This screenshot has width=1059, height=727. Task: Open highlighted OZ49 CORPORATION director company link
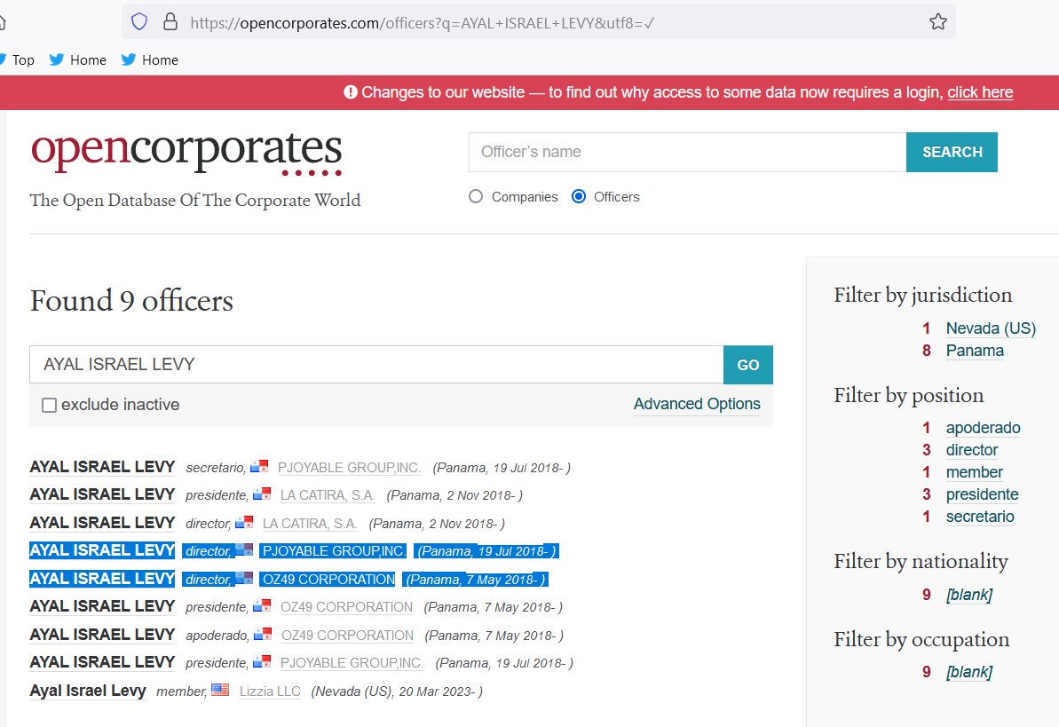[328, 580]
